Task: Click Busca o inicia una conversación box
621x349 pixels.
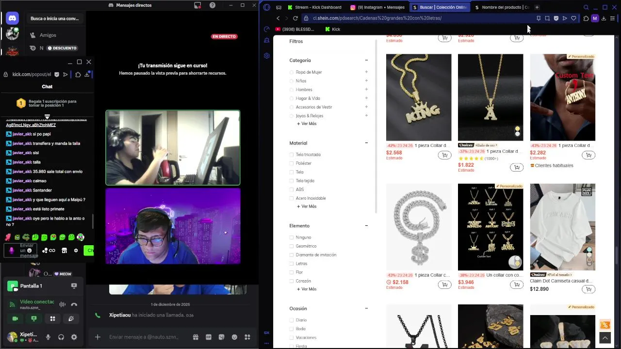Action: pos(54,18)
